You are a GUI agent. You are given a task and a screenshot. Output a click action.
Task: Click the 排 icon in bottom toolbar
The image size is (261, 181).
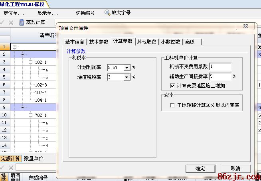pos(4,177)
